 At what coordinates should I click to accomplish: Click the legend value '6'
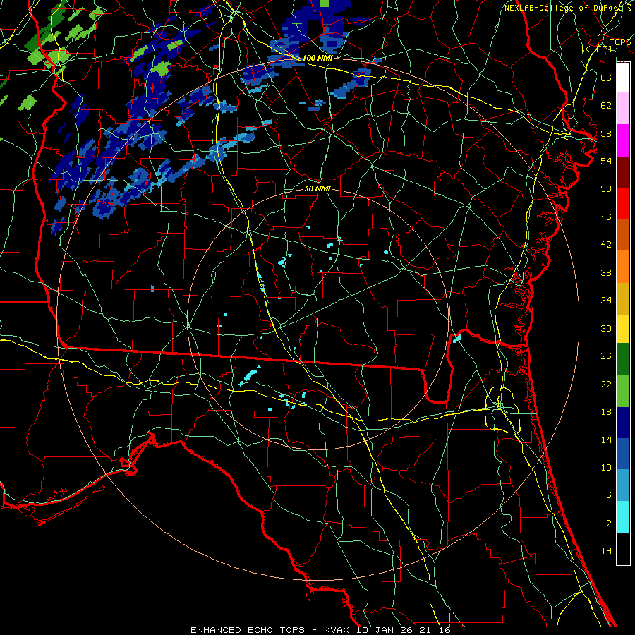[x=608, y=495]
